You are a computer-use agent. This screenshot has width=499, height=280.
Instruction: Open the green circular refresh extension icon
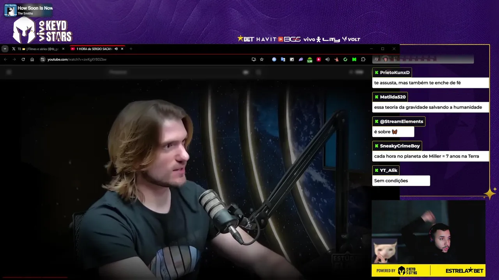[x=345, y=59]
